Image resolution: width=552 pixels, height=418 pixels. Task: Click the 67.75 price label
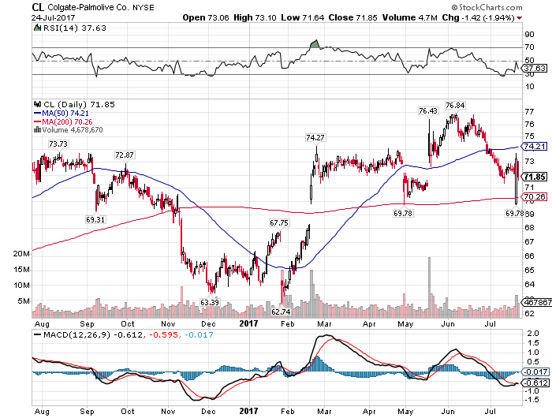(279, 223)
